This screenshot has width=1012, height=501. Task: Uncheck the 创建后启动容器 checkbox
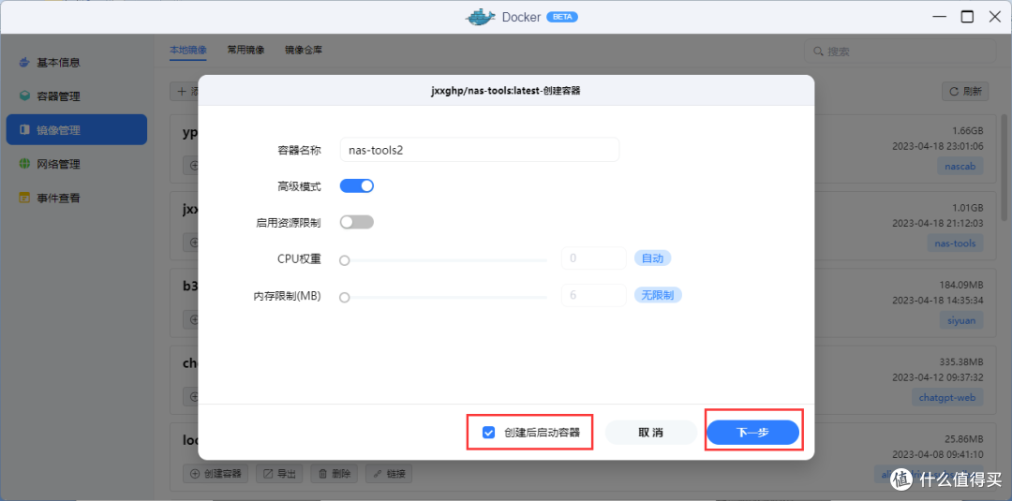tap(488, 432)
